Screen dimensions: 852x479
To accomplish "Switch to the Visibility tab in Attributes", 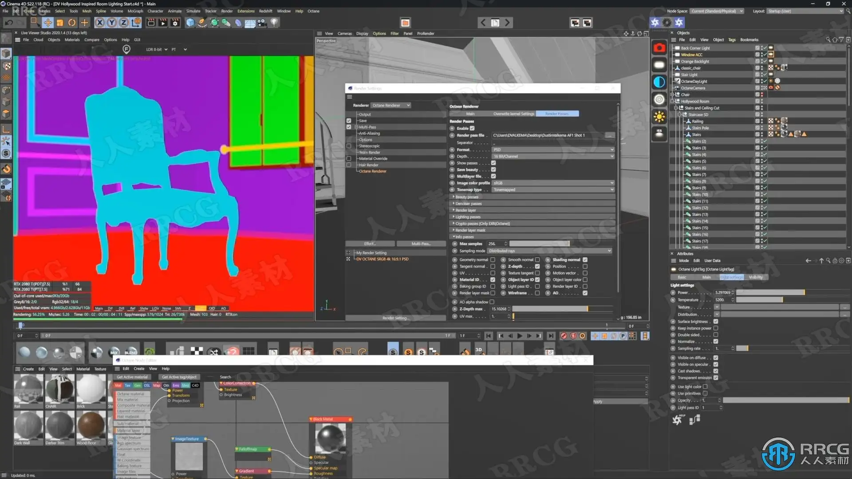I will pos(756,277).
